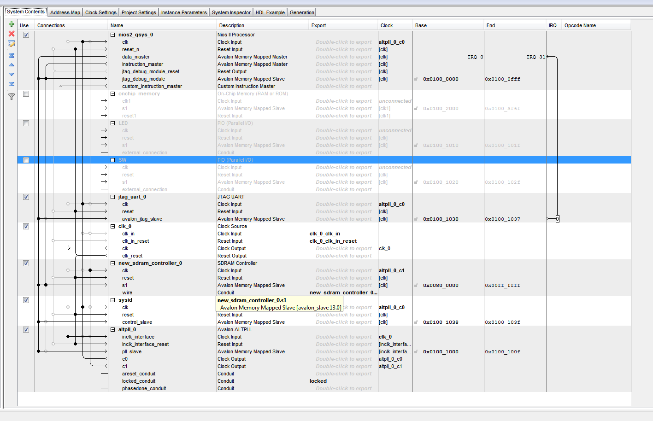This screenshot has height=421, width=653.
Task: Collapse the nios2_qsys_0 tree node
Action: 113,35
